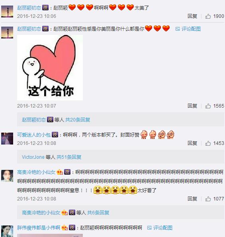Like the 10:06 comment with 1900 likes
225x237 pixels.
point(208,16)
